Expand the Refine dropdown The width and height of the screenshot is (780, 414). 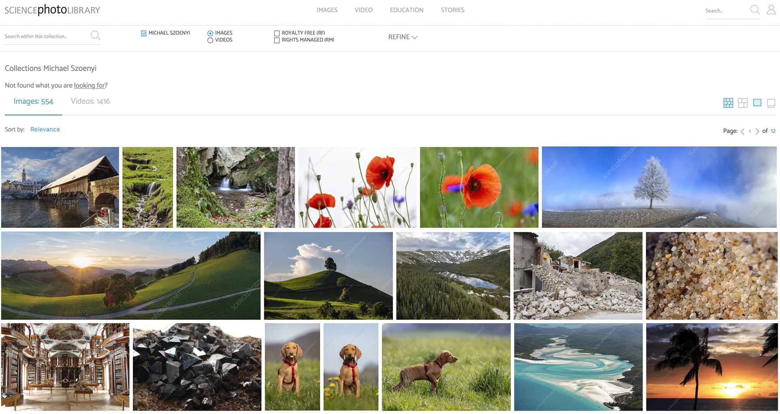click(402, 37)
